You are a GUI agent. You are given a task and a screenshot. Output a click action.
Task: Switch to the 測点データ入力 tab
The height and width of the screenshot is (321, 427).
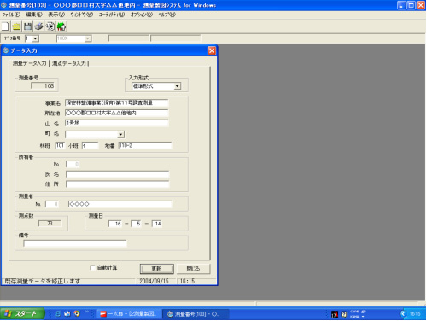tap(69, 63)
